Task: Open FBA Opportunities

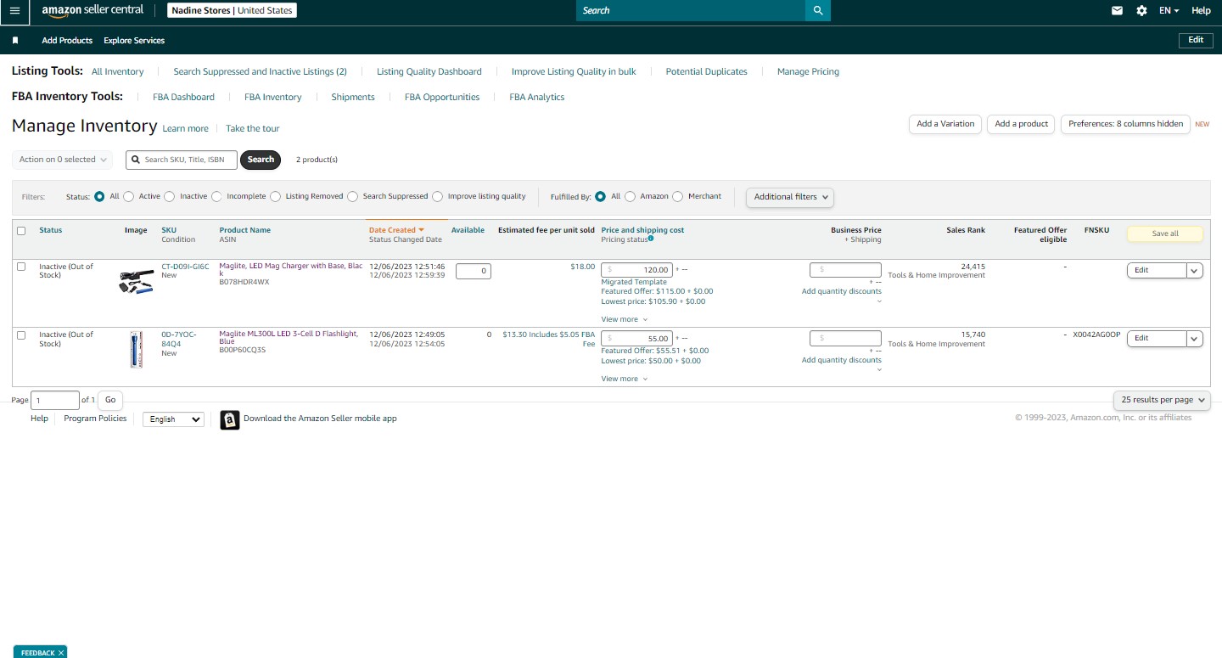Action: pos(442,98)
